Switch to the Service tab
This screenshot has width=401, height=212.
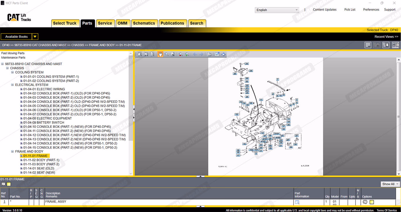[105, 23]
